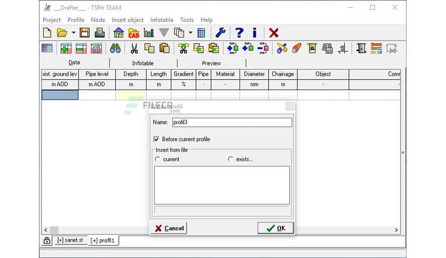Expand the copy pages dropdown arrow

(190, 33)
